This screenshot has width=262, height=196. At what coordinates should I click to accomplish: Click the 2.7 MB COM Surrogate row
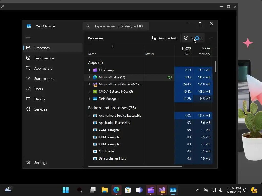click(x=148, y=130)
